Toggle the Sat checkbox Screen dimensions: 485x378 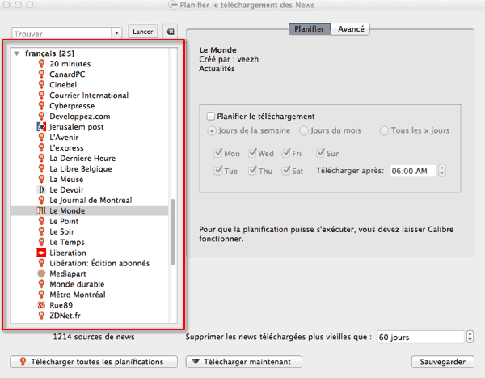(x=286, y=171)
